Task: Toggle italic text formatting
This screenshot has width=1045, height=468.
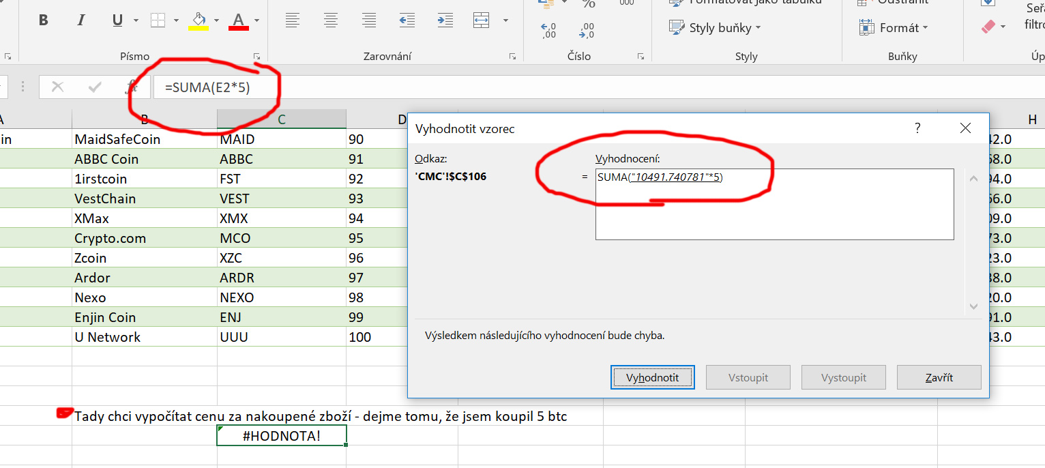Action: click(x=81, y=20)
